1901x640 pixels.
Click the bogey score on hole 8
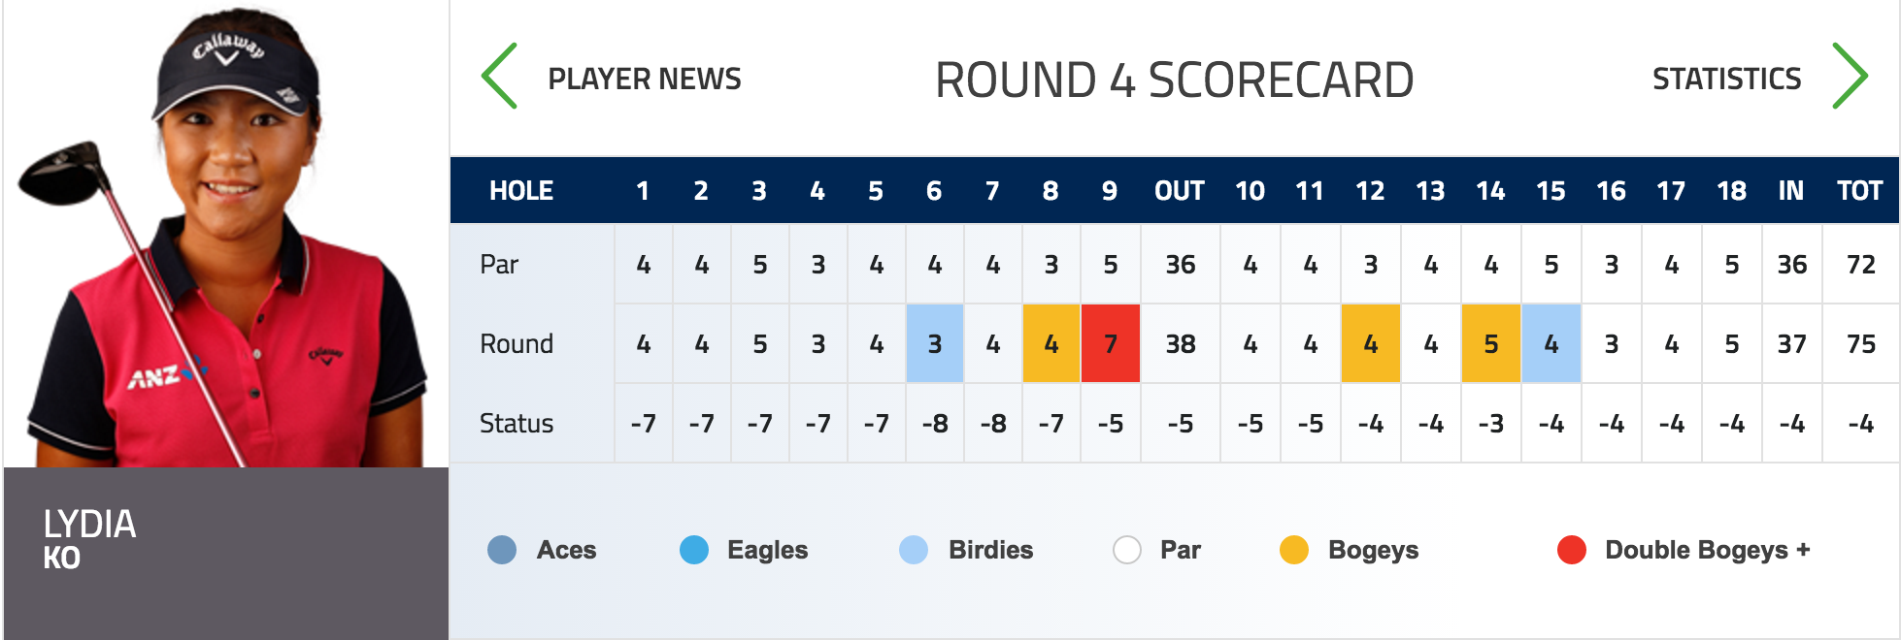coord(1051,343)
